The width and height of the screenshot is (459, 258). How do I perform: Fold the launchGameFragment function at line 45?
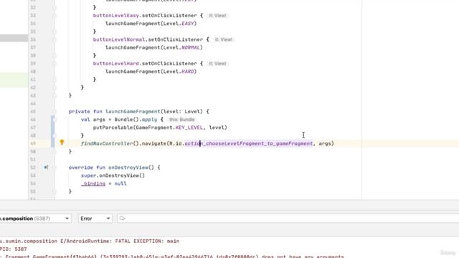55,112
